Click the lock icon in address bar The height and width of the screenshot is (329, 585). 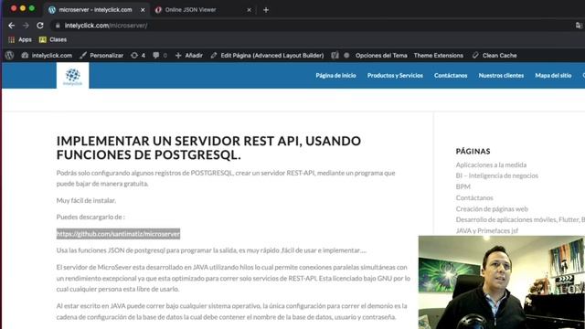coord(58,26)
